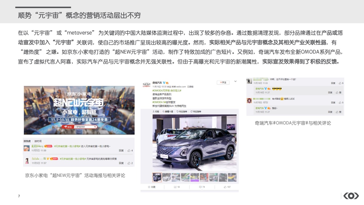Screen dimensions: 364x205
Task: Switch to the 按时间 sorting tab
Action: coord(38,141)
